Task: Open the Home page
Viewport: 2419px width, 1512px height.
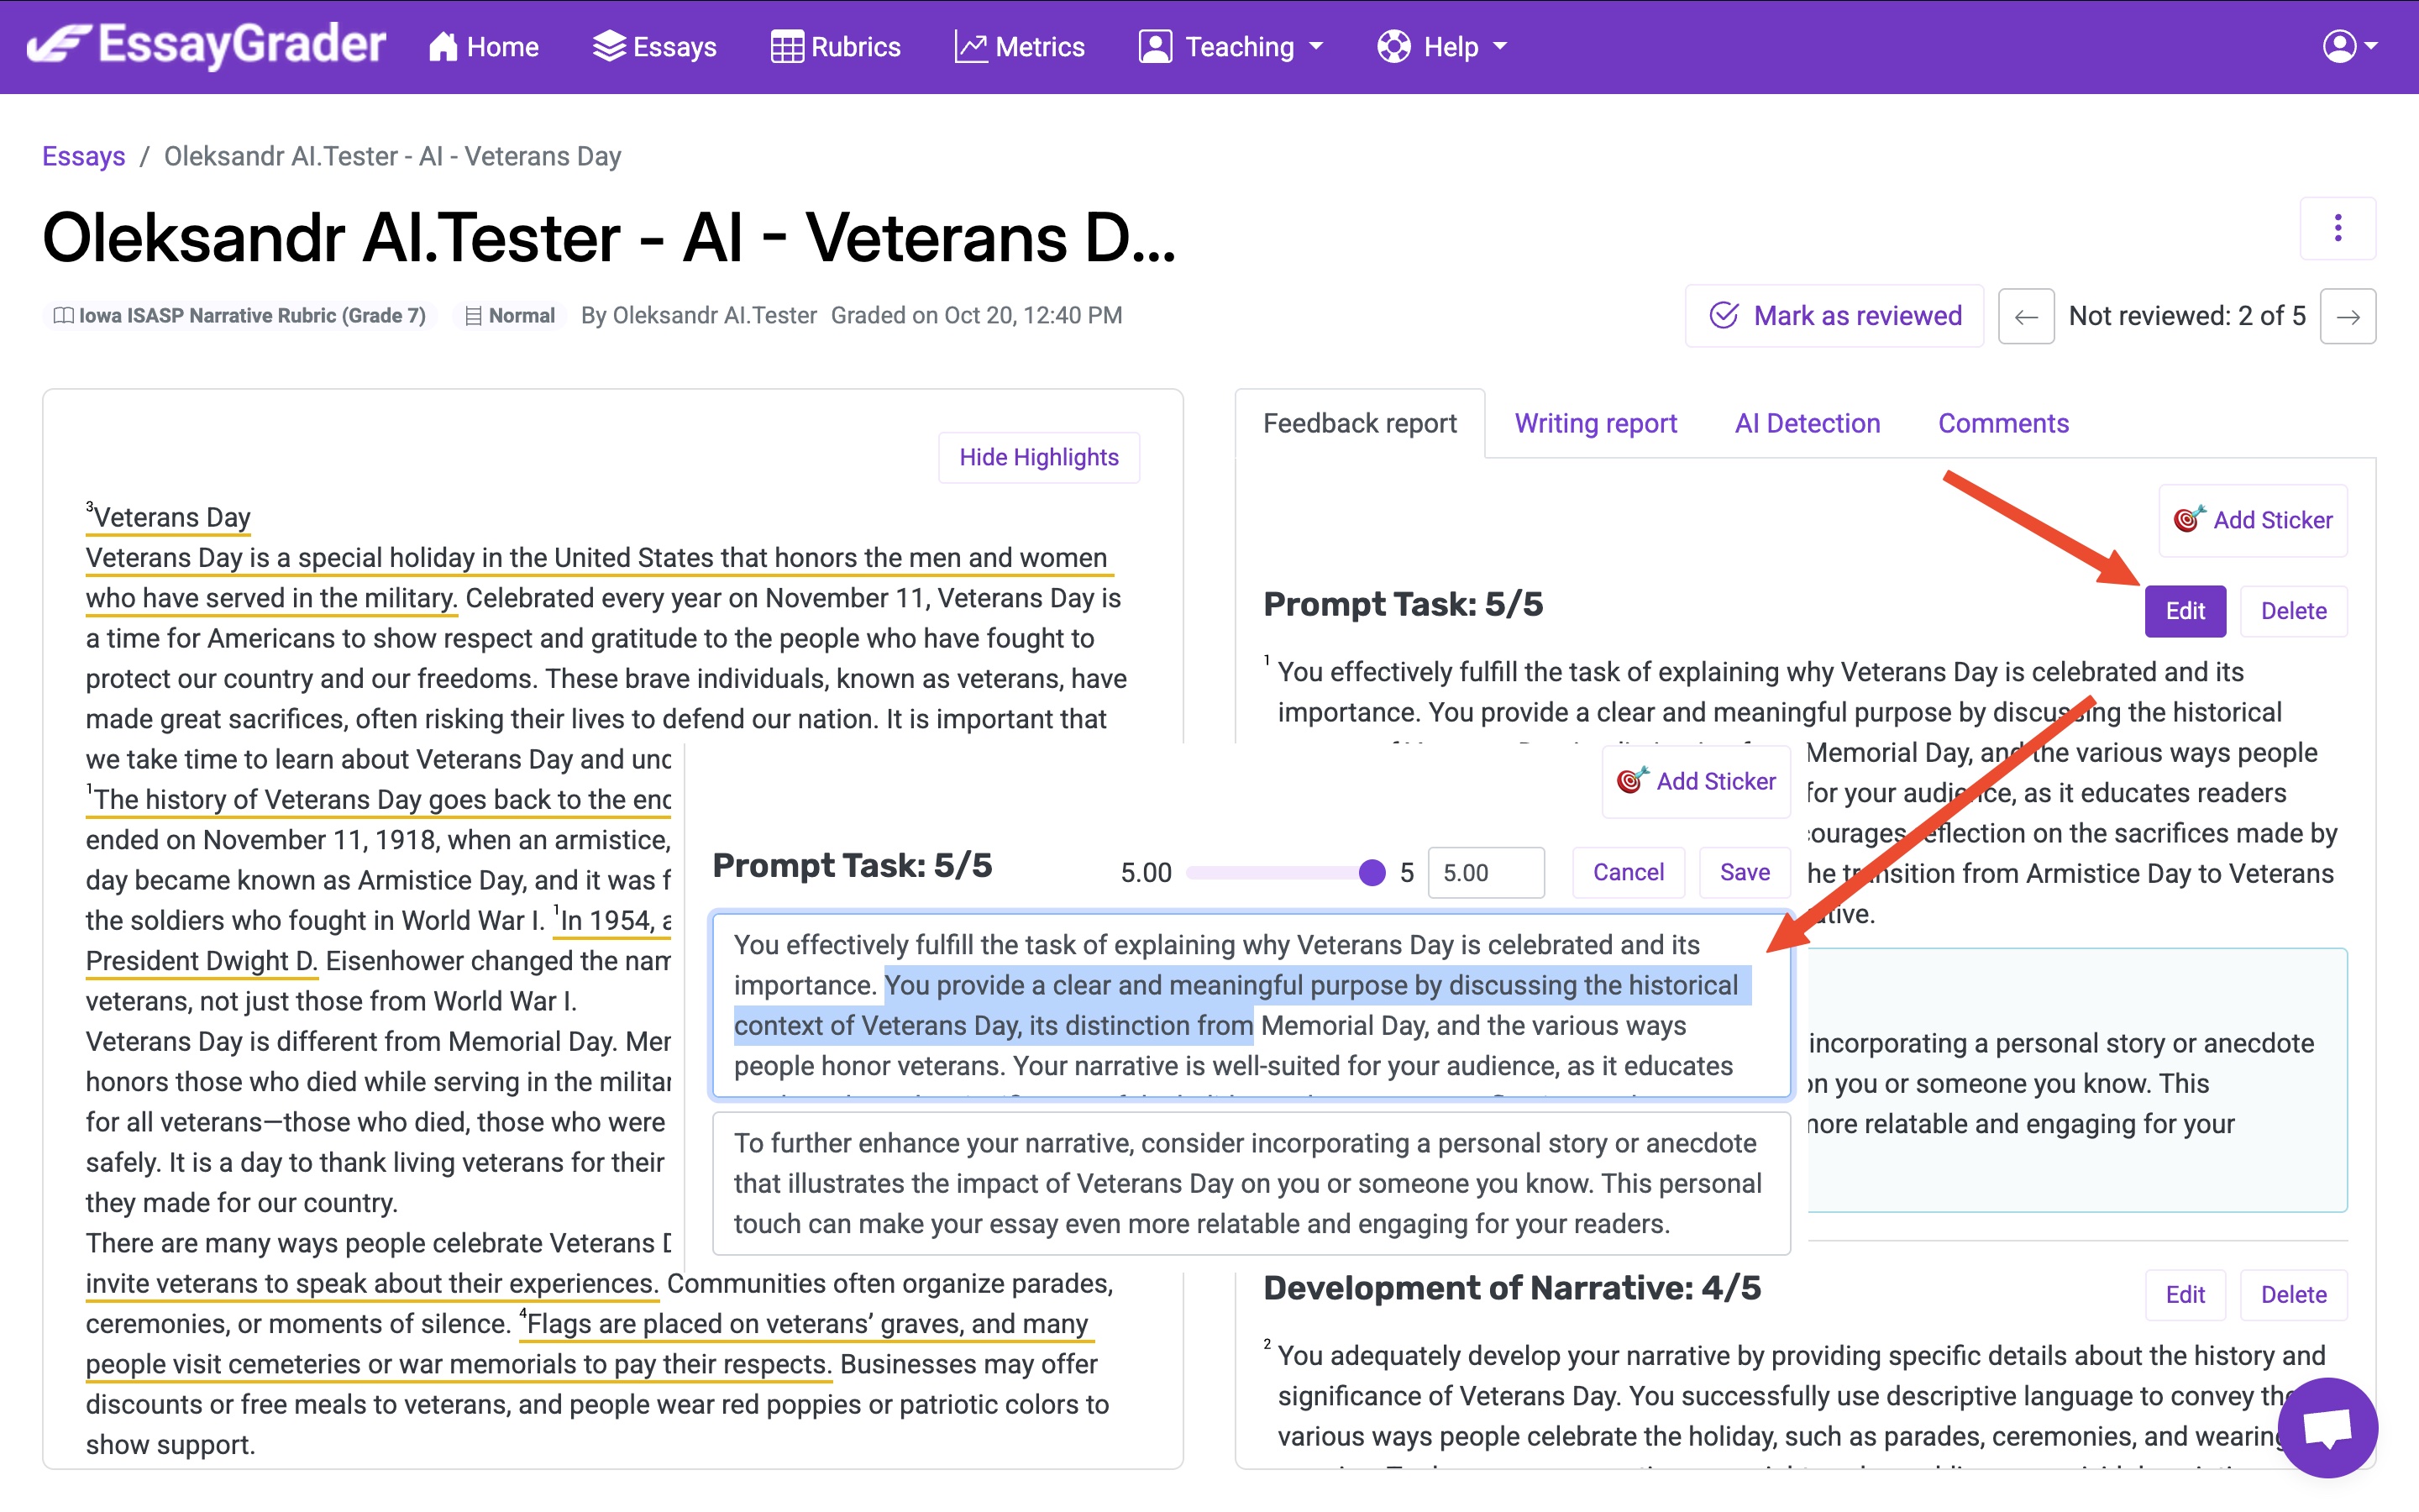Action: pyautogui.click(x=484, y=47)
